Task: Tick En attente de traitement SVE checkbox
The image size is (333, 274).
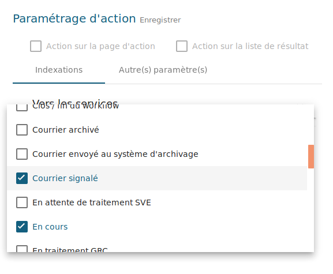Action: 22,202
